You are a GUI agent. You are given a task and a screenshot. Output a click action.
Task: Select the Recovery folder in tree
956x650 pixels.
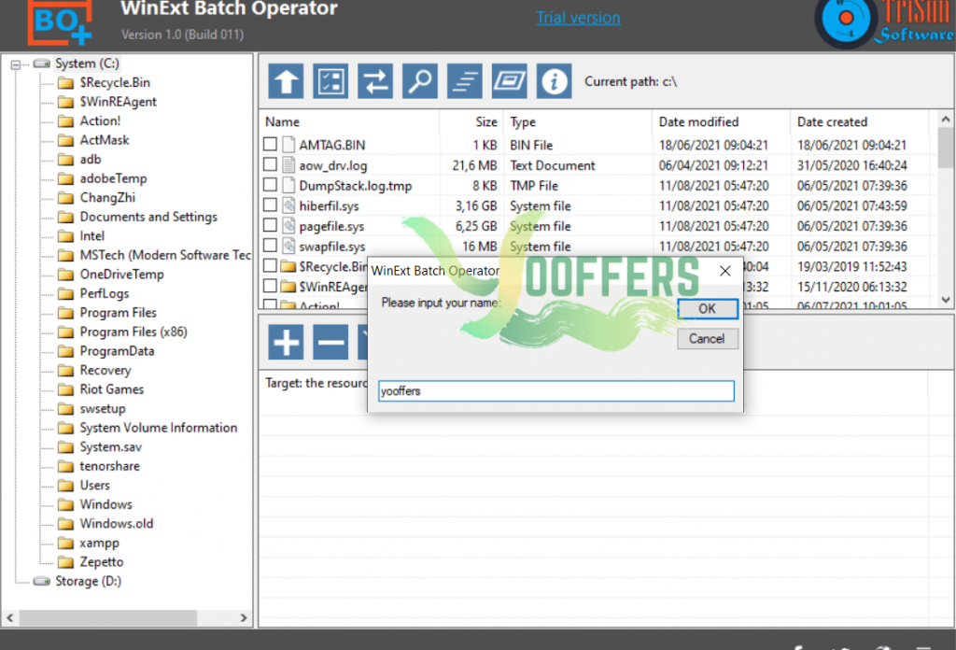pos(105,371)
